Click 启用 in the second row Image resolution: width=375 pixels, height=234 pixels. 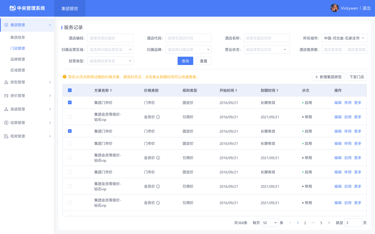[348, 117]
